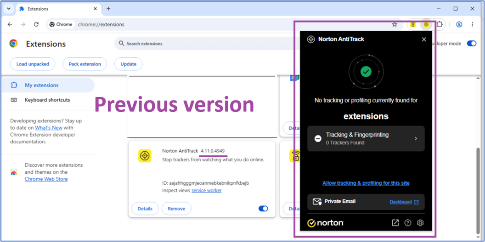Open the Chrome profile avatar
The image size is (485, 242).
[459, 24]
